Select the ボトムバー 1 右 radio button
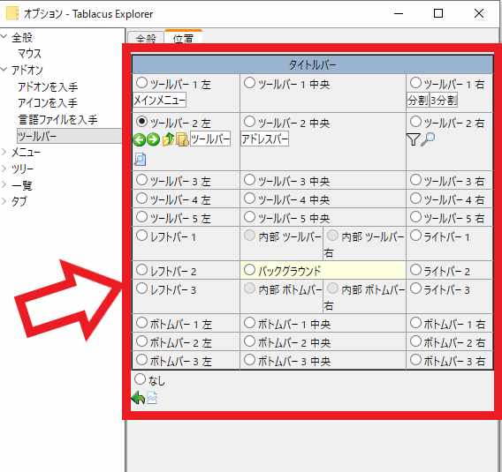 click(x=415, y=323)
